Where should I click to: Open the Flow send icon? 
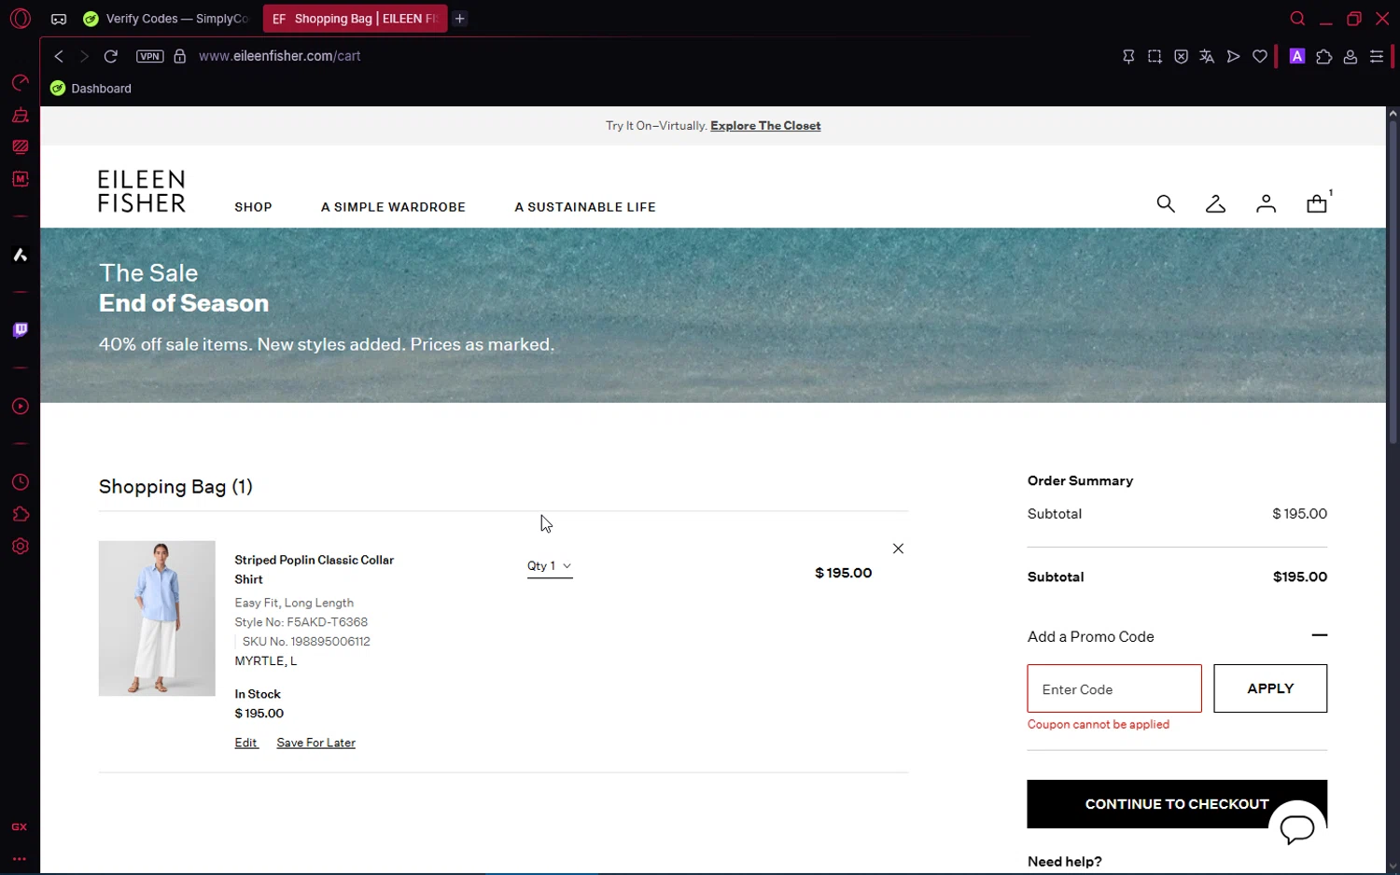click(1233, 57)
